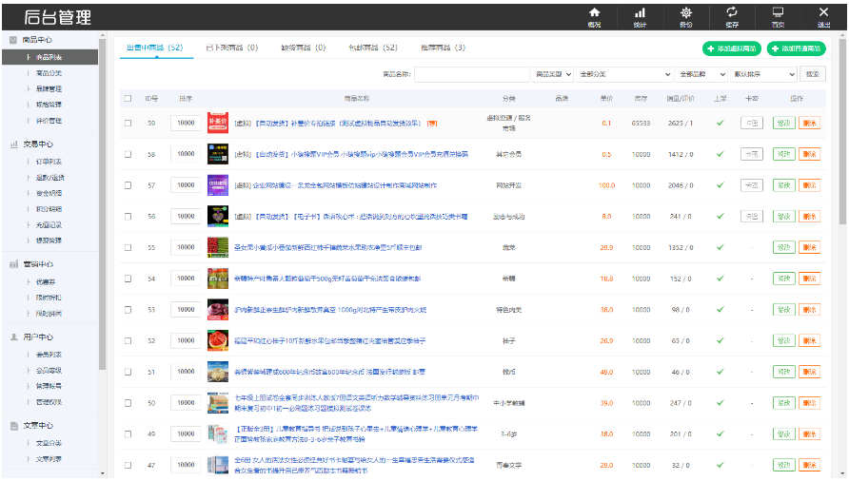Check the checkbox for product ID 58
The width and height of the screenshot is (849, 481).
pos(128,154)
